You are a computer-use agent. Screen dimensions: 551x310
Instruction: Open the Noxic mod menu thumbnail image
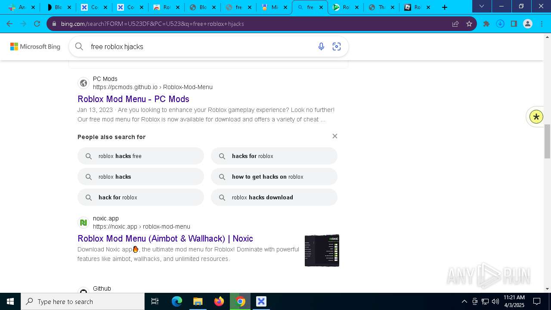pyautogui.click(x=322, y=251)
